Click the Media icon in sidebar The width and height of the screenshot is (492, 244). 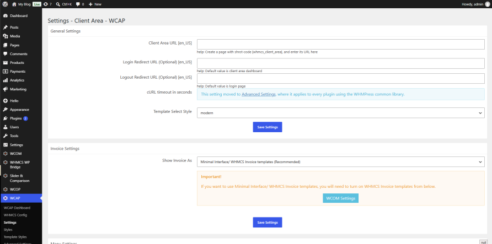[x=6, y=36]
